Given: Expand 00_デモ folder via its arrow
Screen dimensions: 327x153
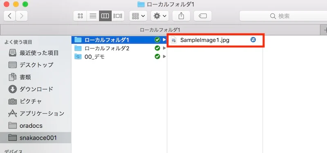Looking at the screenshot, I should [x=164, y=56].
